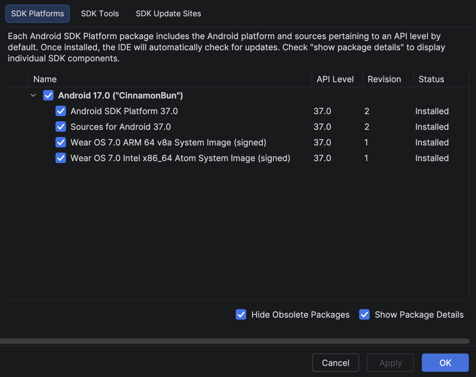The image size is (476, 377).
Task: Uncheck Sources for Android 37.0 checkbox
Action: click(61, 127)
